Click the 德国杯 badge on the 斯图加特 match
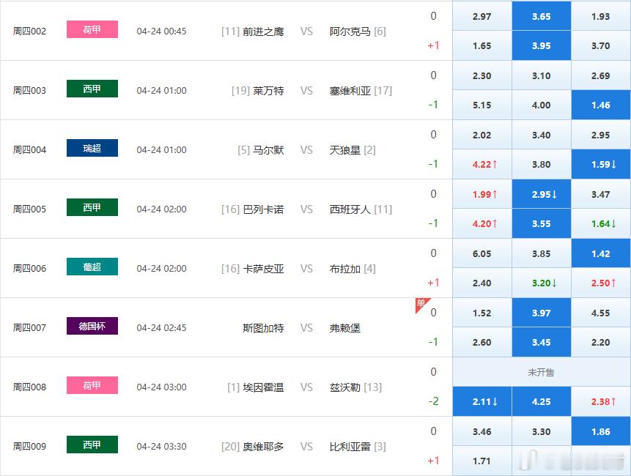 pos(92,326)
